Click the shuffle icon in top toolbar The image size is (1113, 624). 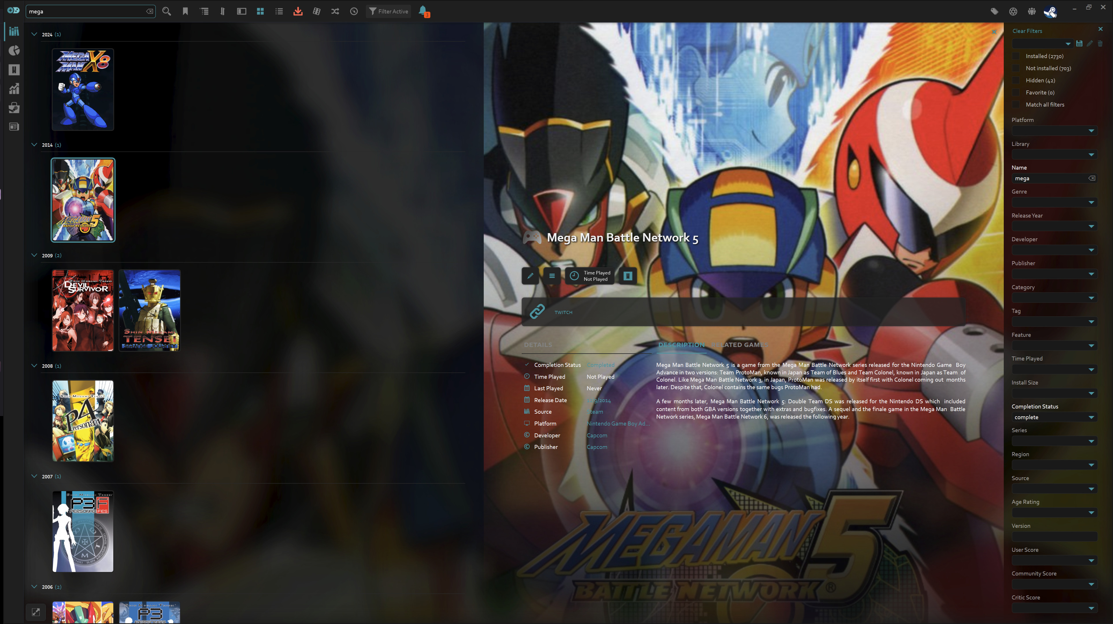pyautogui.click(x=335, y=12)
